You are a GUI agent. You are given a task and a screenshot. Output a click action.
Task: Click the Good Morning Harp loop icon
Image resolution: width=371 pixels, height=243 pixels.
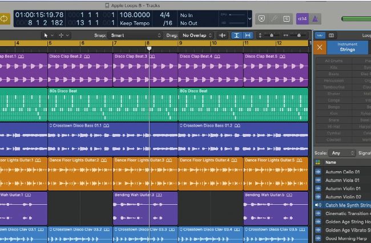pos(318,238)
